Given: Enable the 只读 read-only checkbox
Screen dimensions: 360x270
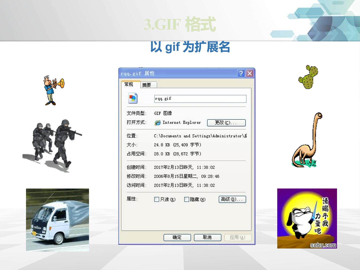Looking at the screenshot, I should [x=157, y=199].
